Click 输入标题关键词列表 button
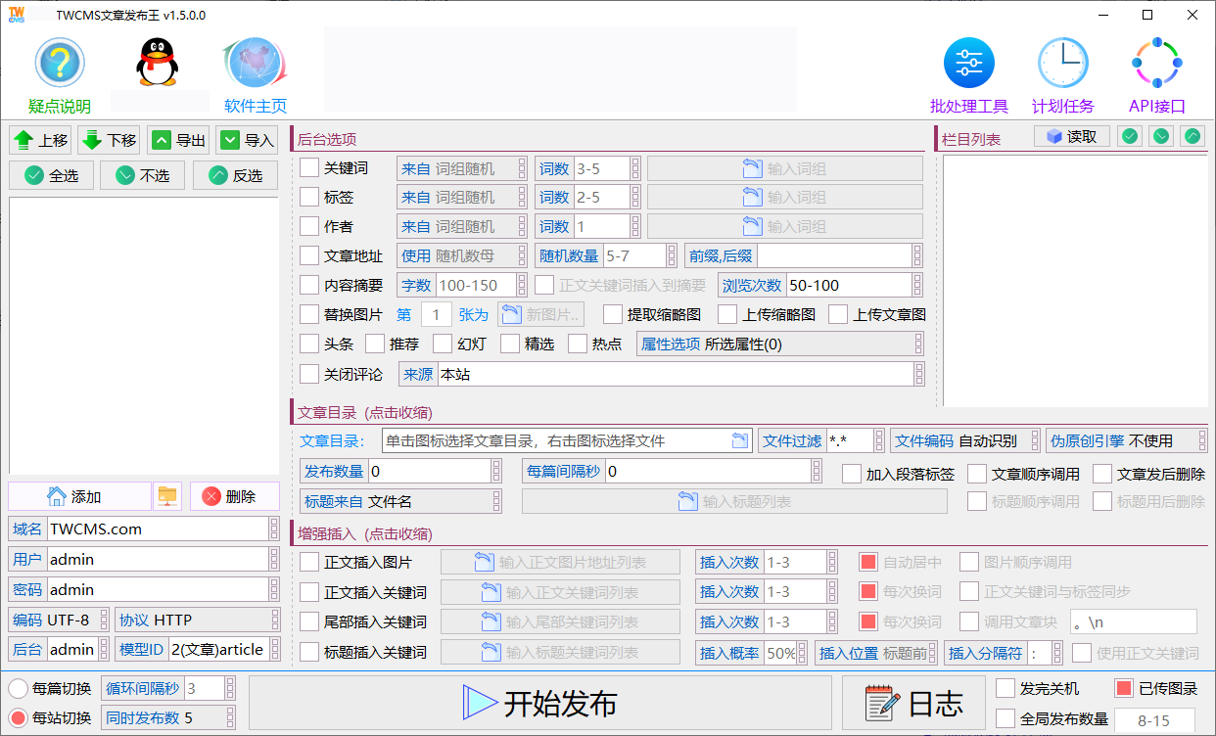The width and height of the screenshot is (1216, 736). tap(560, 652)
